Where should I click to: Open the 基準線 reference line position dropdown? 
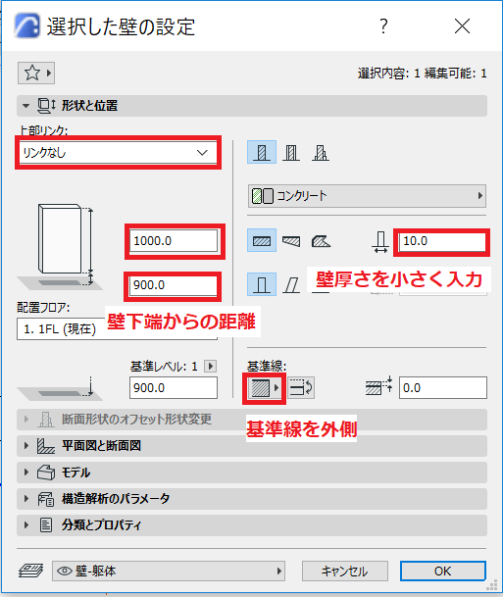pos(265,388)
